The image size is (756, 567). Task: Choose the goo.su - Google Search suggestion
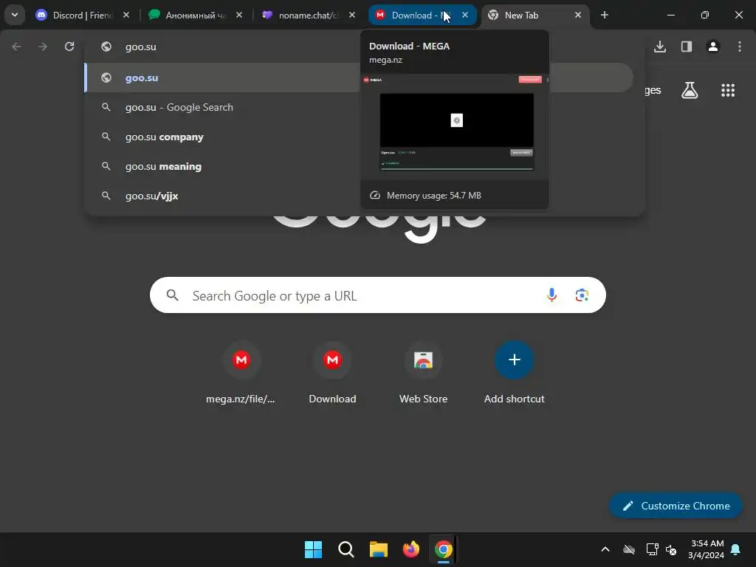click(x=221, y=107)
